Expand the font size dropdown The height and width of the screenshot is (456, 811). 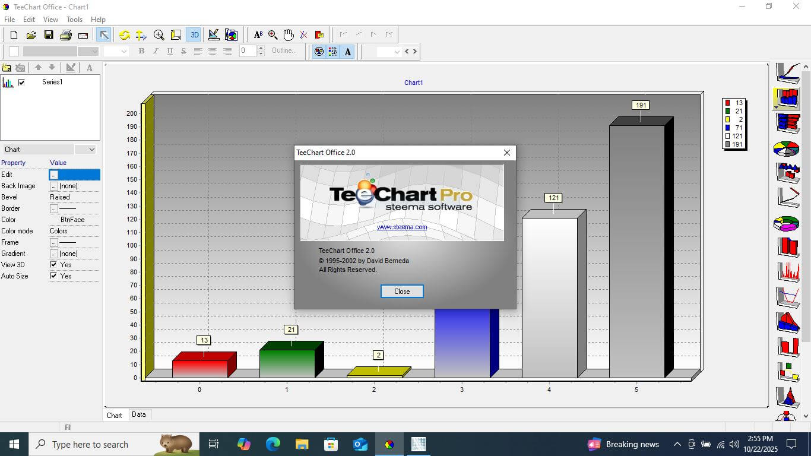[x=124, y=52]
